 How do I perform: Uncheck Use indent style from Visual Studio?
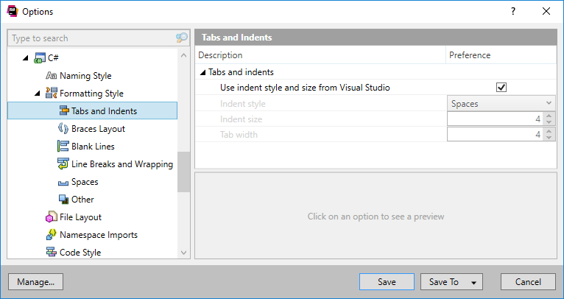pos(501,88)
